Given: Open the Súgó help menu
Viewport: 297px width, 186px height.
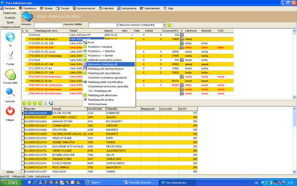Looking at the screenshot, I should click(168, 8).
